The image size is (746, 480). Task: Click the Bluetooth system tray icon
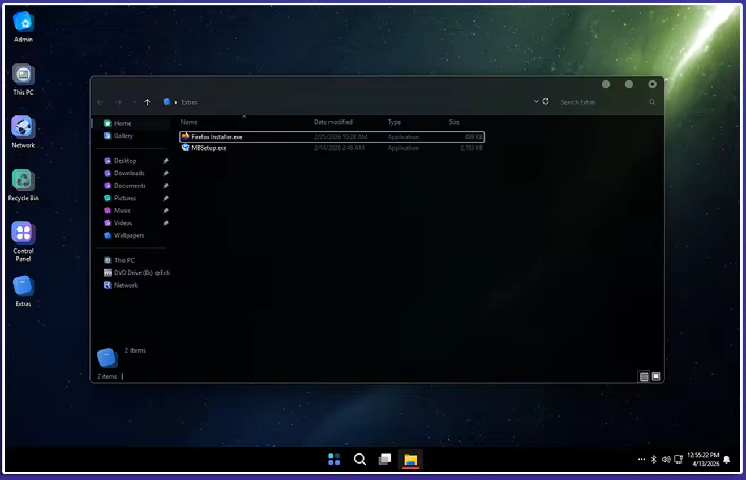click(x=653, y=460)
